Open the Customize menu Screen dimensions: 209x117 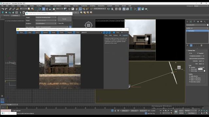(x=84, y=6)
